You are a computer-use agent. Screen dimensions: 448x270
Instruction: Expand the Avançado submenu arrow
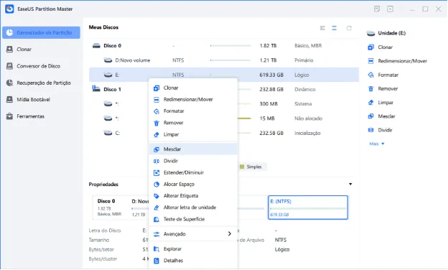click(x=230, y=233)
